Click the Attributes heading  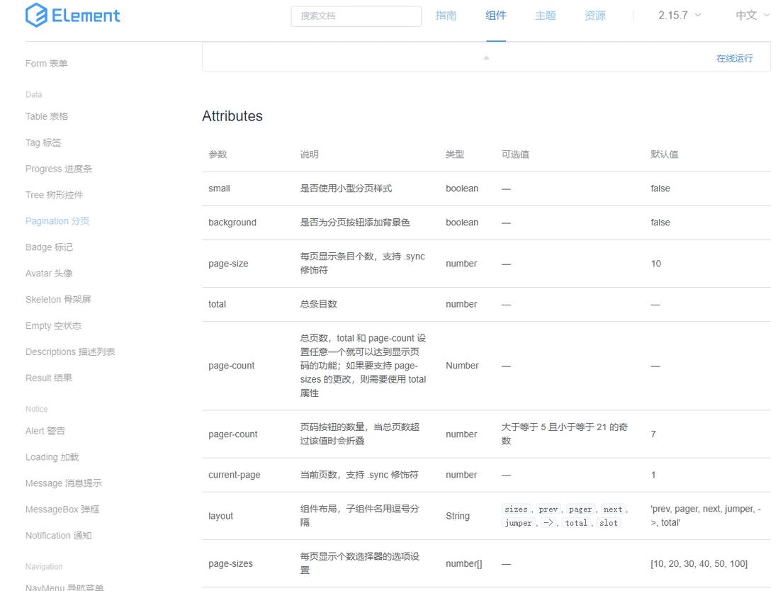[x=232, y=116]
